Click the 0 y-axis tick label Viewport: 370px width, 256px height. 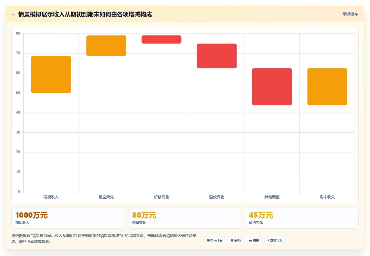(19, 192)
